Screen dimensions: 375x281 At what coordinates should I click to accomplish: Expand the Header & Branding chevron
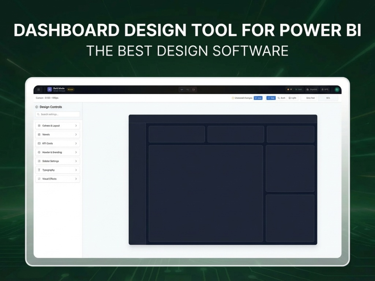(76, 152)
